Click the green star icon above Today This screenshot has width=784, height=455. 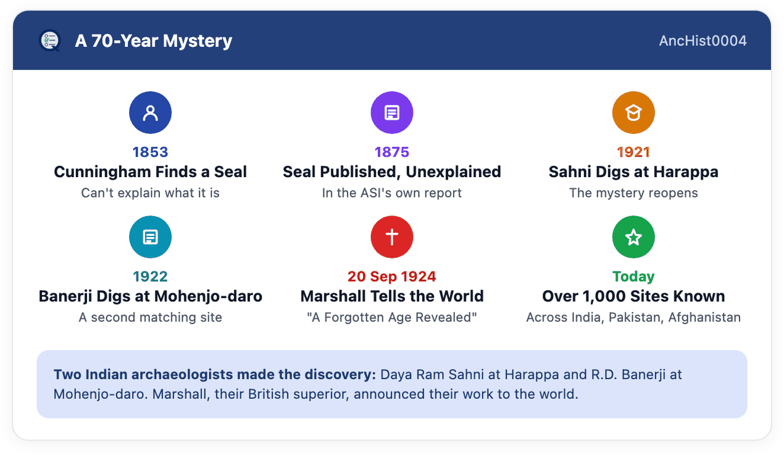[633, 237]
